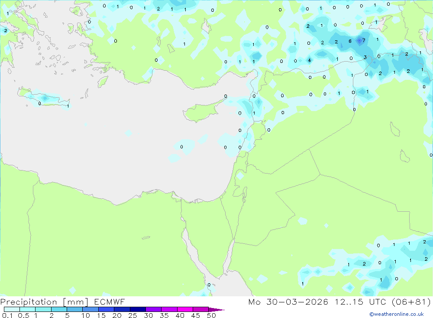This screenshot has height=318, width=433.
Task: Click the legend label '0.5'
Action: click(23, 315)
